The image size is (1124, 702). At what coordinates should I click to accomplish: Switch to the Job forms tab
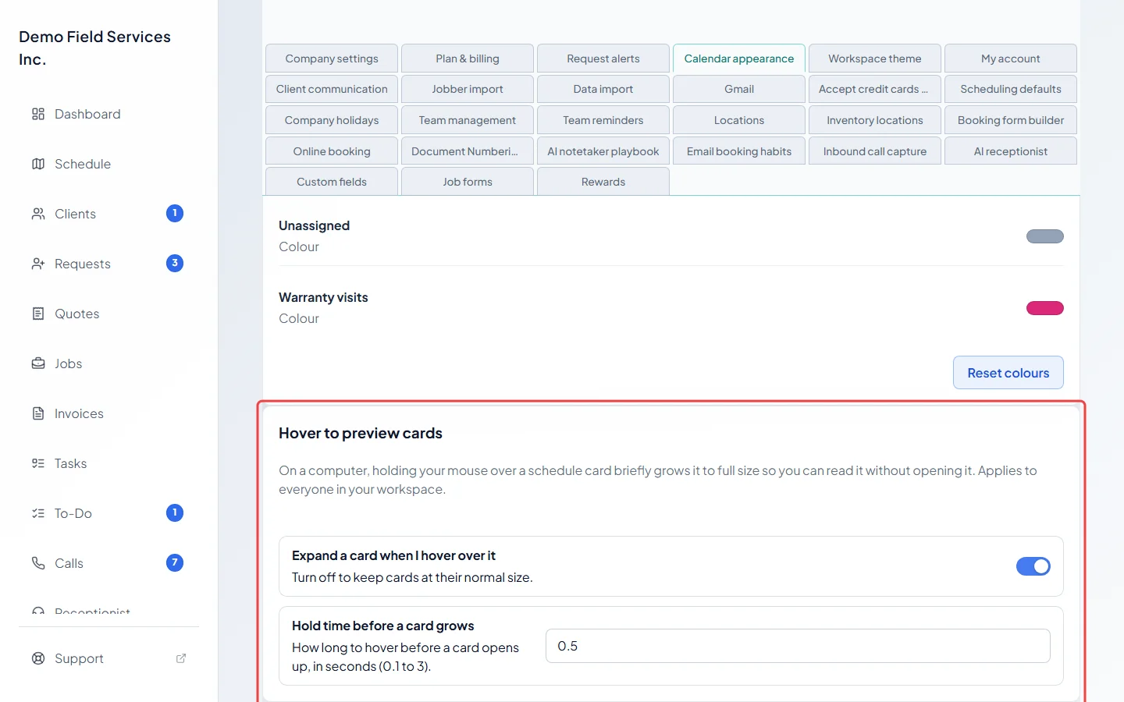468,182
